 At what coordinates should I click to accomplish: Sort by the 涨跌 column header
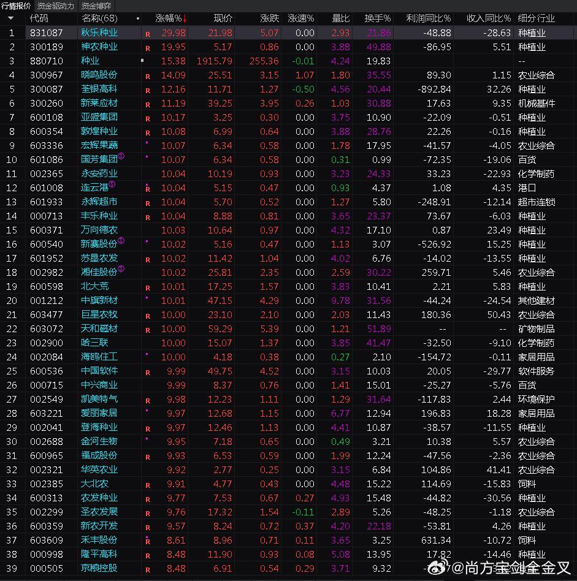pyautogui.click(x=270, y=18)
